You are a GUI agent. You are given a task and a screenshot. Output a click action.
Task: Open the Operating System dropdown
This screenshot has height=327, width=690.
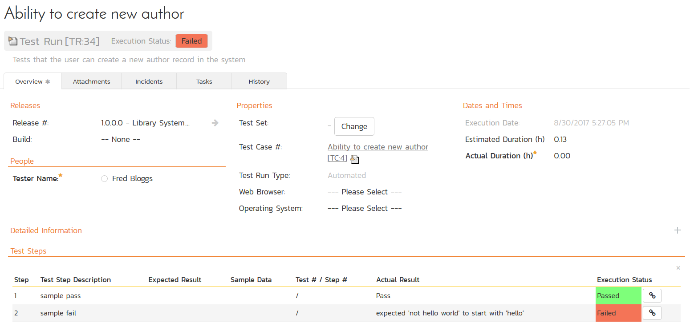coord(365,208)
